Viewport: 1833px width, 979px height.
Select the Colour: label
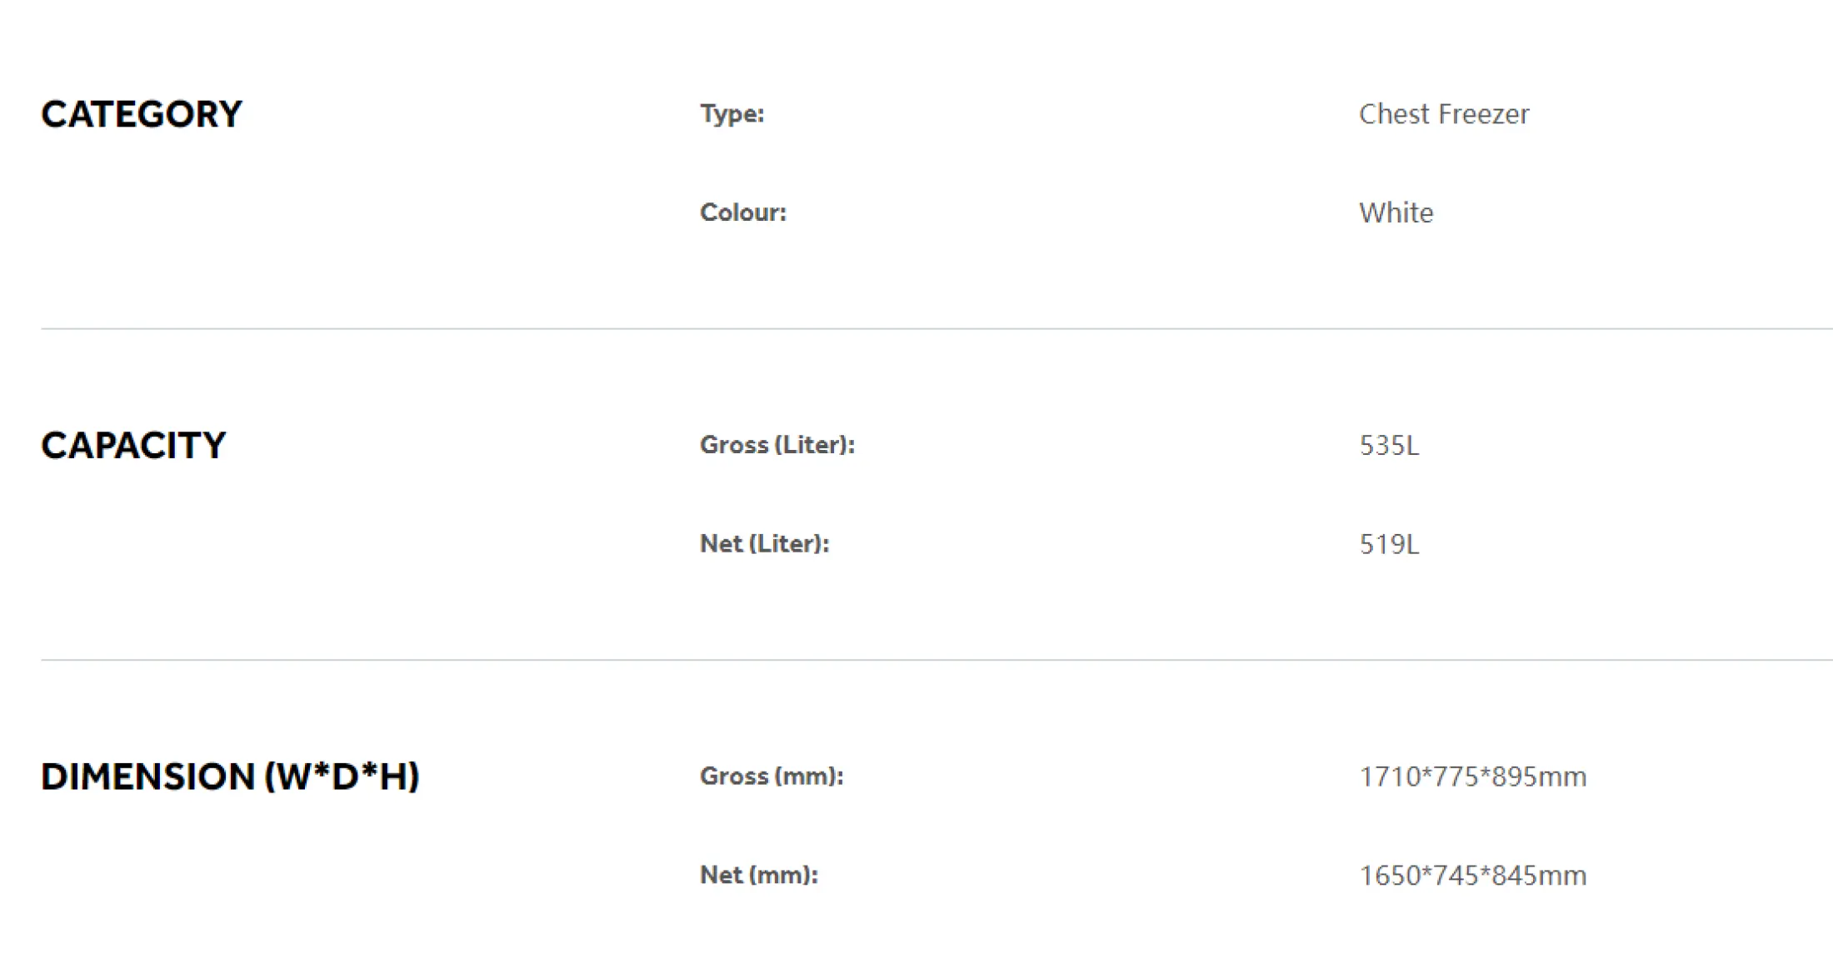[742, 212]
